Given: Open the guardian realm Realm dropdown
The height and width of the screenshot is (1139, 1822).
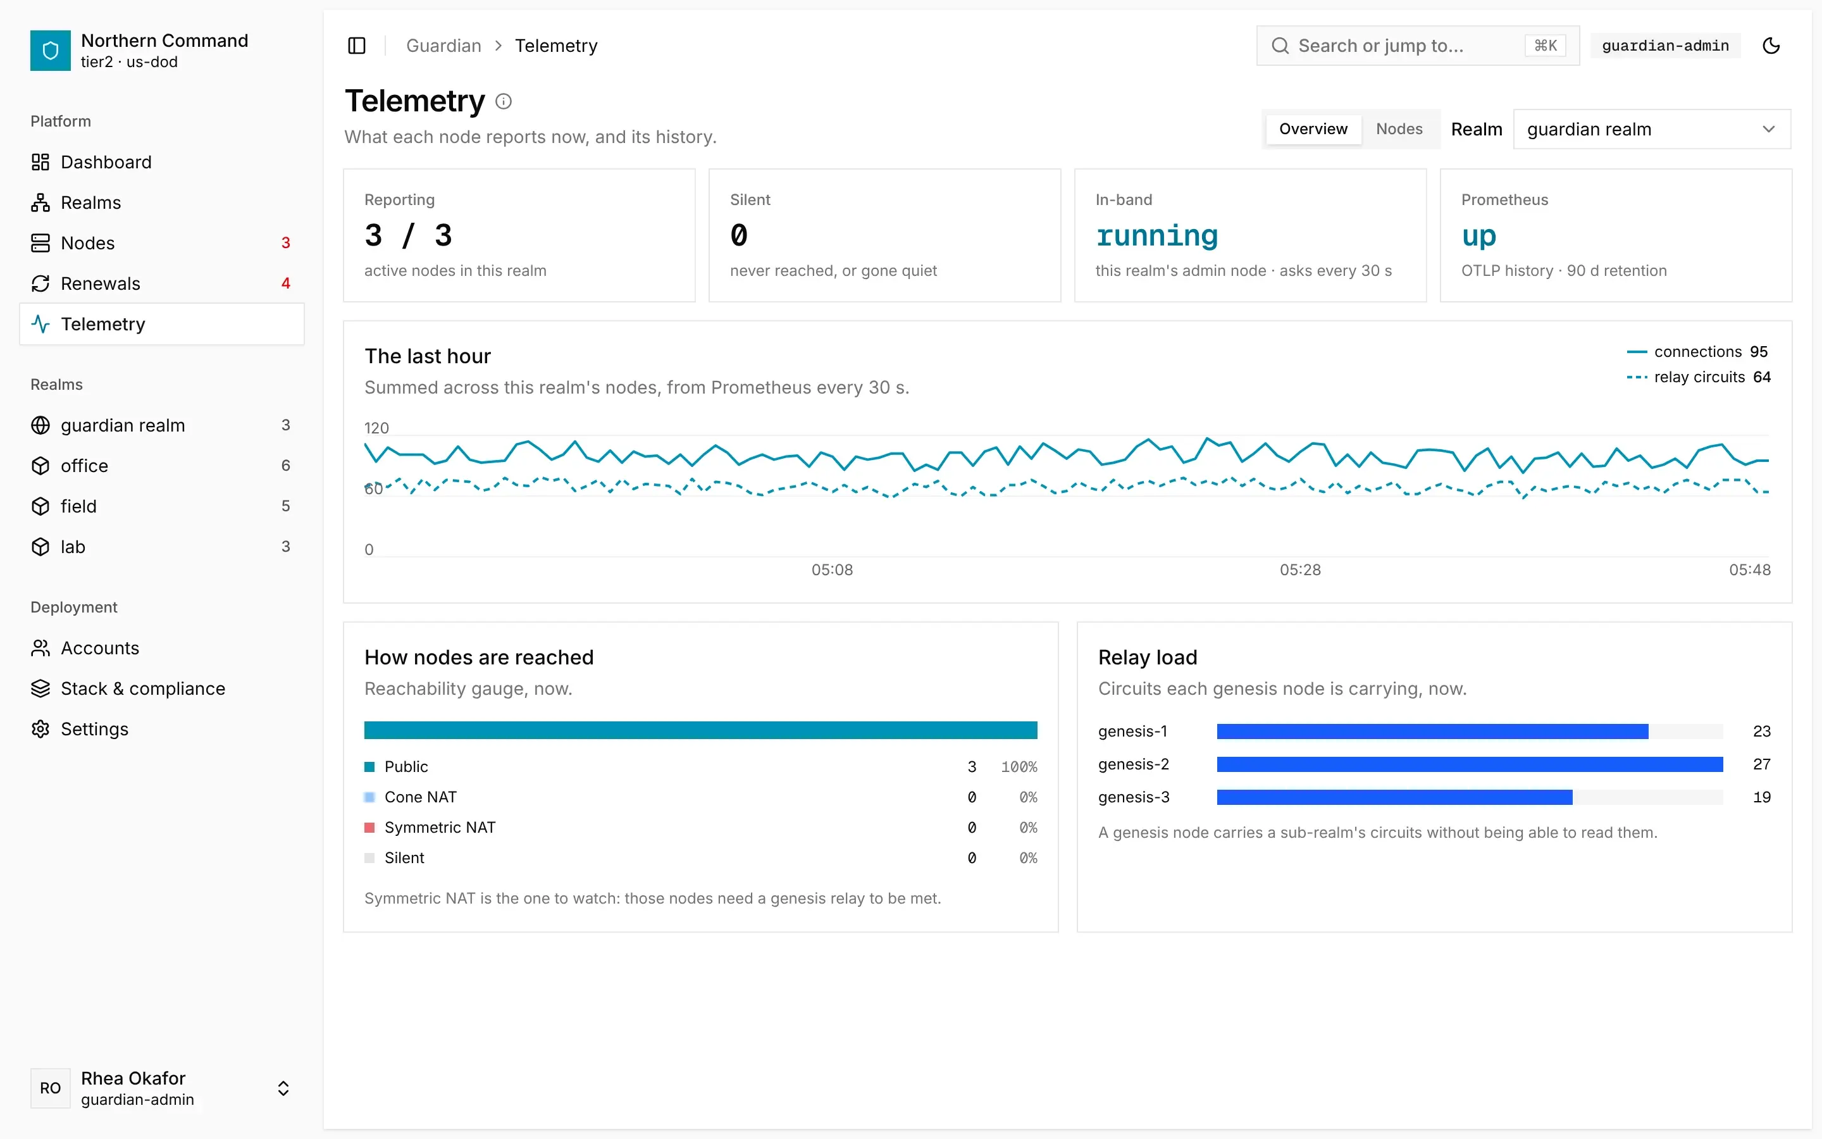Looking at the screenshot, I should pyautogui.click(x=1652, y=130).
